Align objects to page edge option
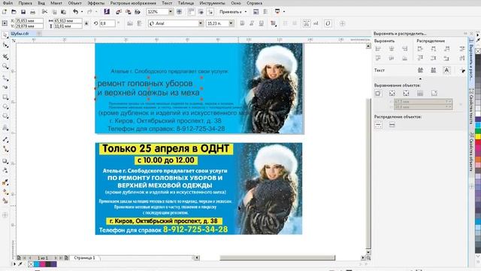Image resolution: width=481 pixels, height=271 pixels. coord(392,93)
